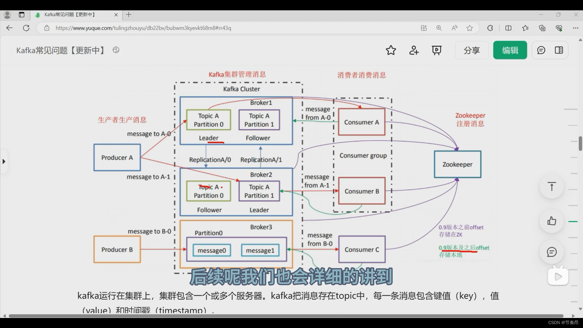The height and width of the screenshot is (328, 583).
Task: Like the document with thumbs-up button
Action: coord(552,221)
